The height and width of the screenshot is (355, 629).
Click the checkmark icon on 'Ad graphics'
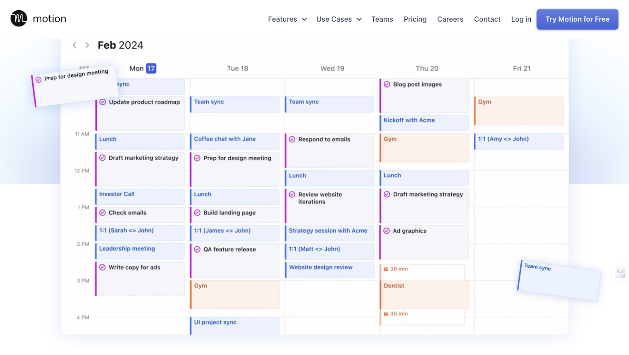tap(387, 231)
